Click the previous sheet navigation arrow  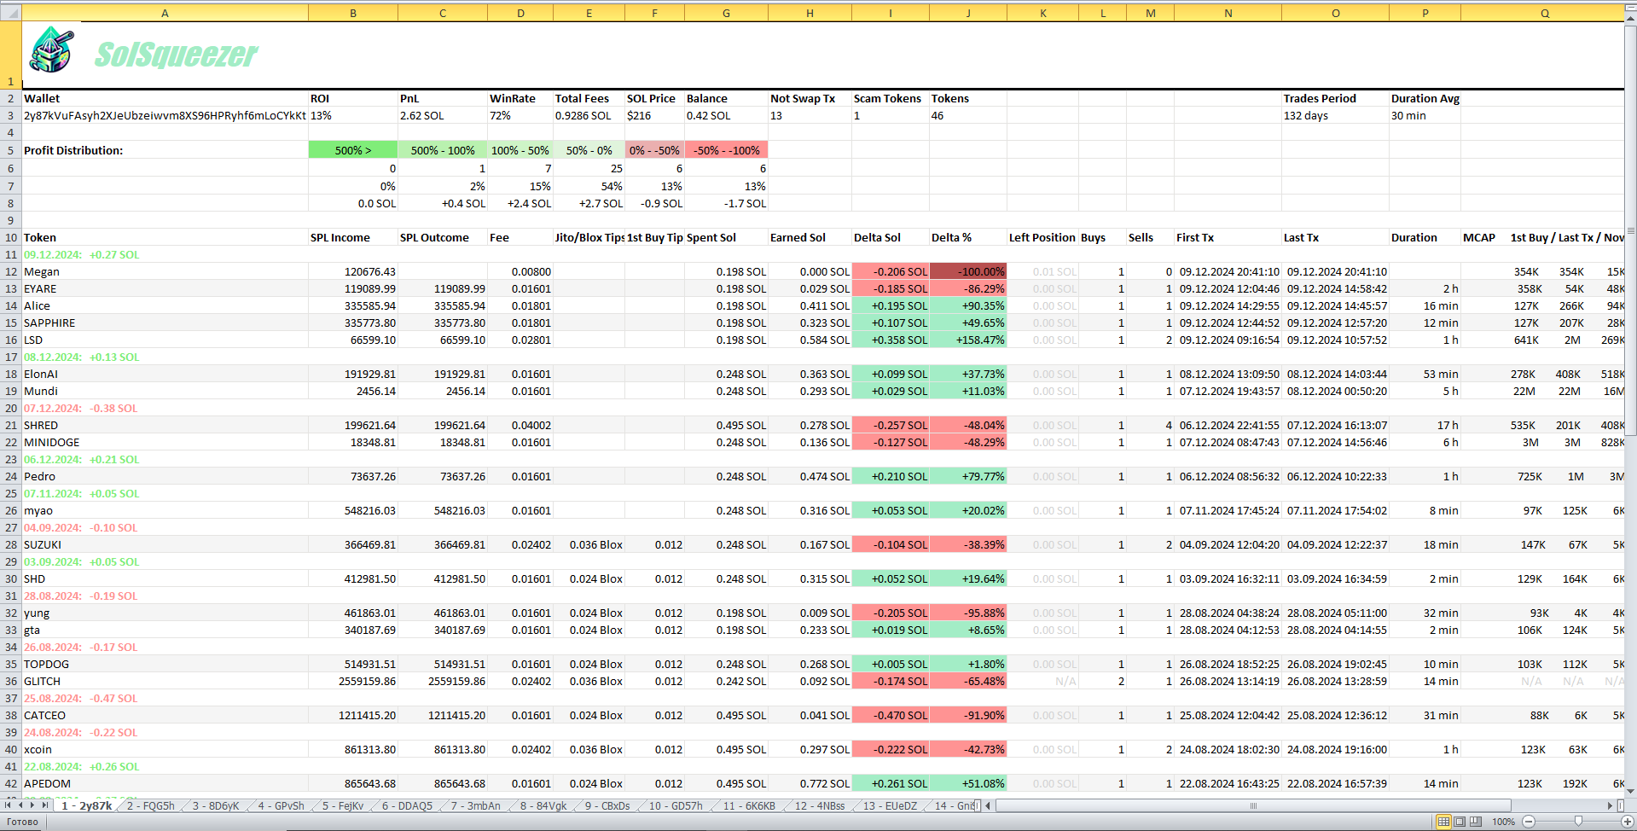(20, 805)
